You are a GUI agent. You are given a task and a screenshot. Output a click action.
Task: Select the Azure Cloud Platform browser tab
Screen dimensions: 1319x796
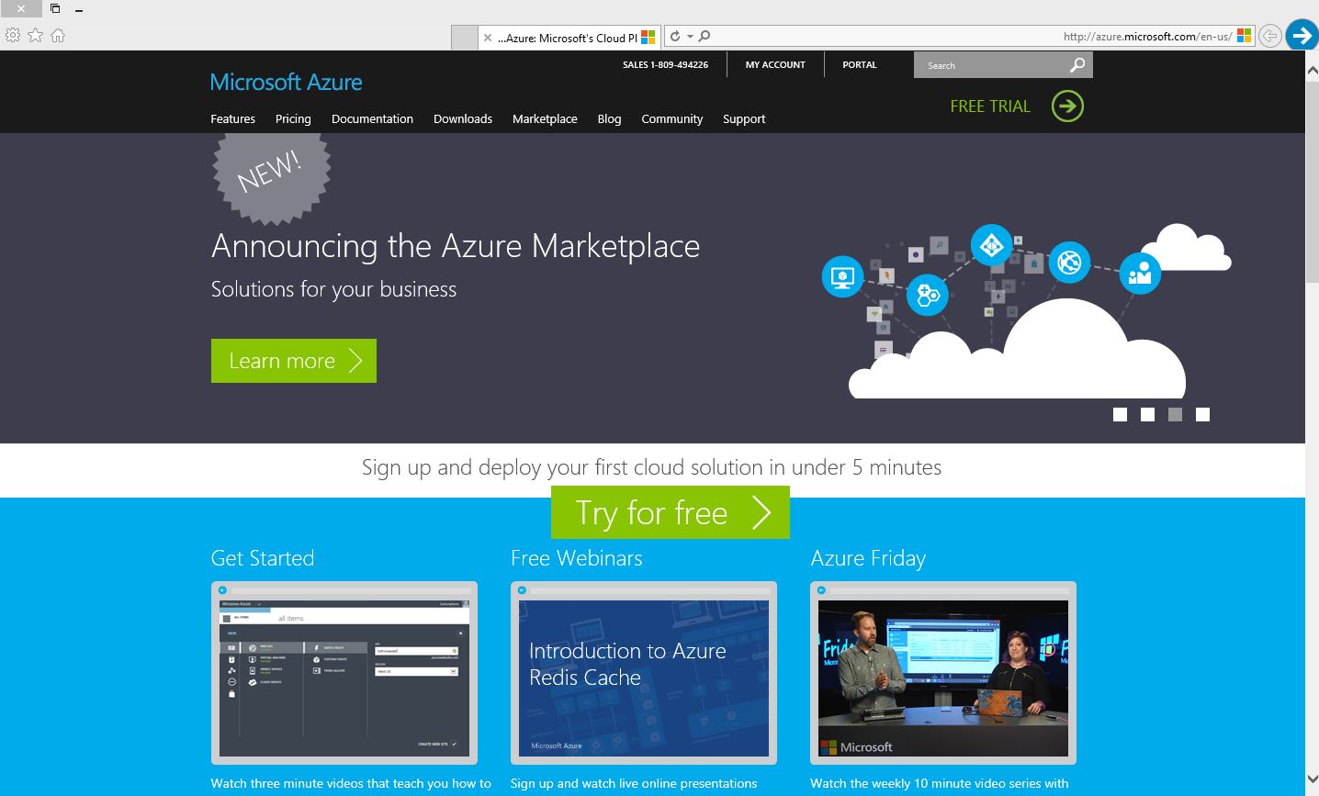pos(569,38)
